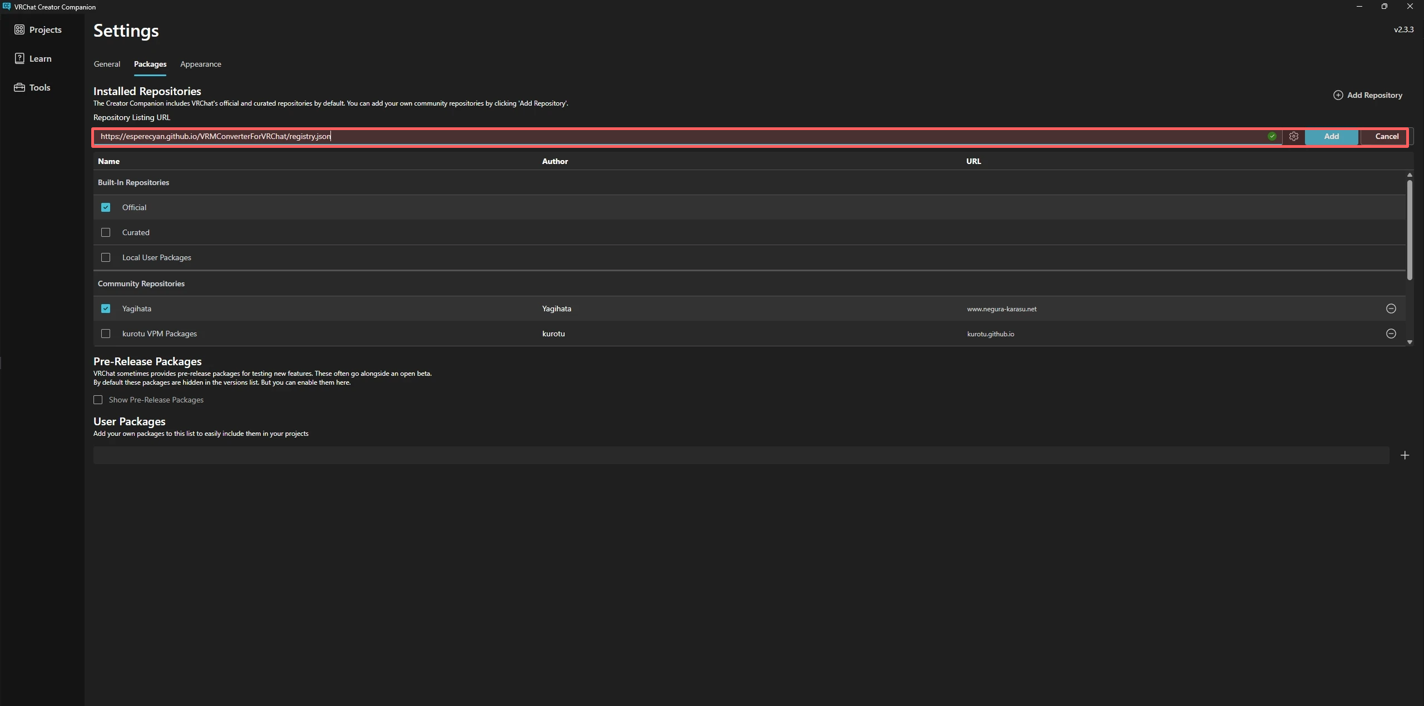Viewport: 1424px width, 706px height.
Task: Click the blue Add button
Action: point(1331,136)
